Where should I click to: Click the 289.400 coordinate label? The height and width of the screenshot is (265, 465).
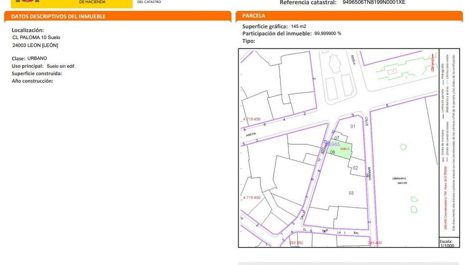[x=374, y=243]
